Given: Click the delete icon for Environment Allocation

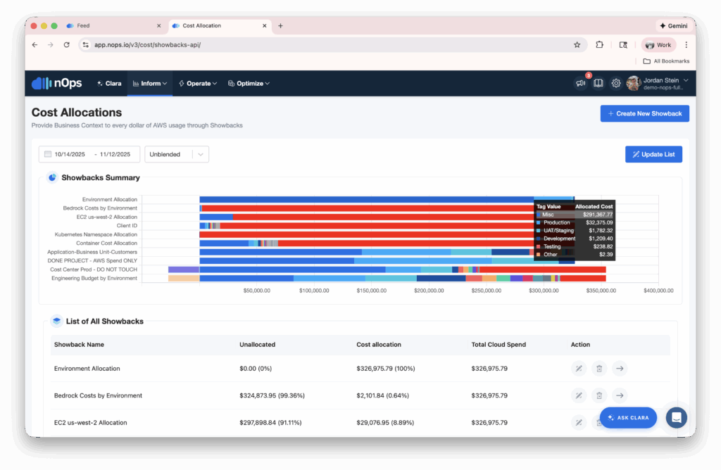Looking at the screenshot, I should [598, 368].
